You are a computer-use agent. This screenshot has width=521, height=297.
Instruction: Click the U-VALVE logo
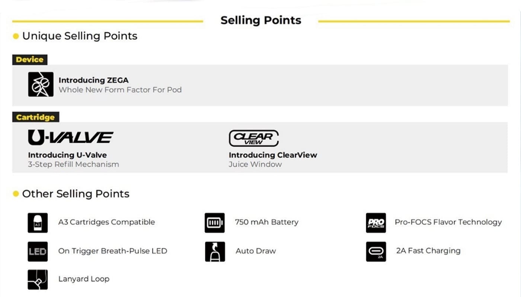pyautogui.click(x=70, y=137)
